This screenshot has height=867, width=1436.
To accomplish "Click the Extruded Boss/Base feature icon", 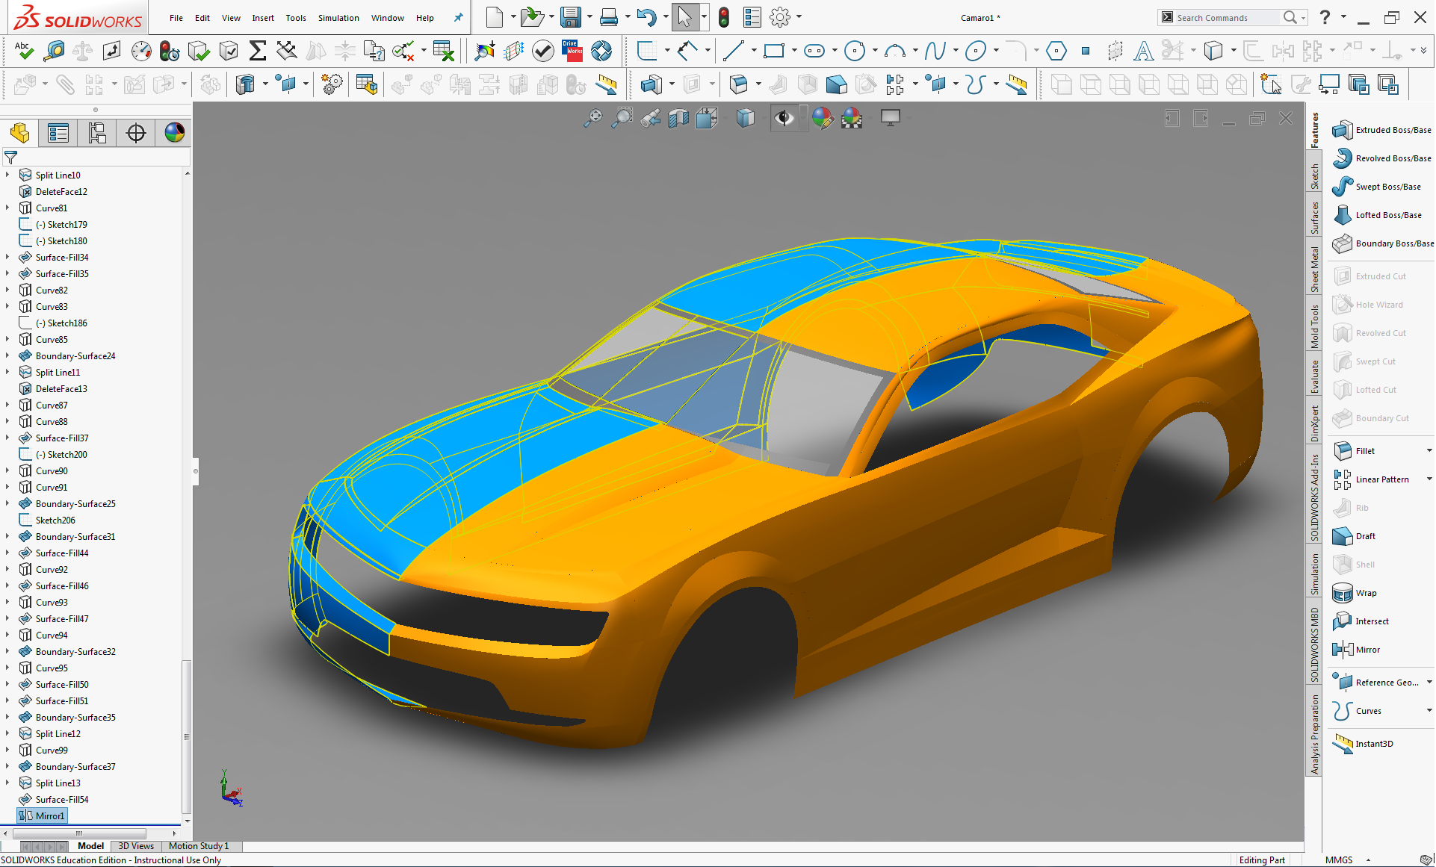I will [x=1343, y=130].
